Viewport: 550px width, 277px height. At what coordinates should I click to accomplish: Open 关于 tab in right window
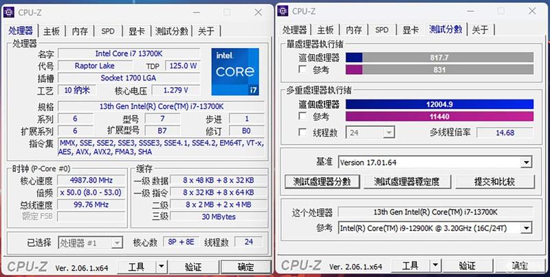480,29
